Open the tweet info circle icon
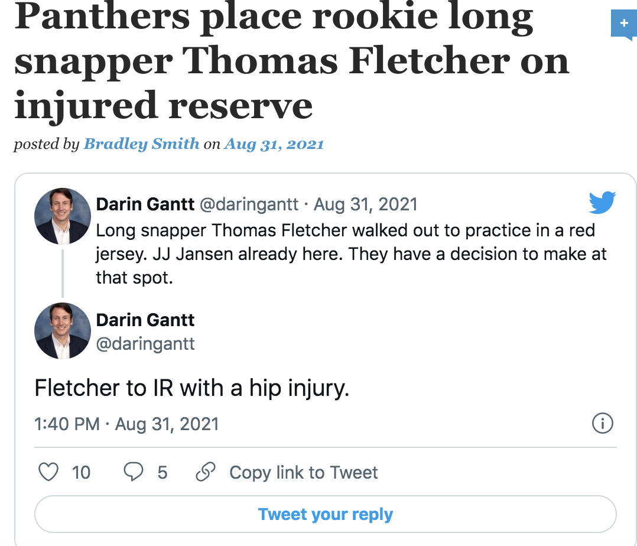This screenshot has width=637, height=546. click(603, 423)
